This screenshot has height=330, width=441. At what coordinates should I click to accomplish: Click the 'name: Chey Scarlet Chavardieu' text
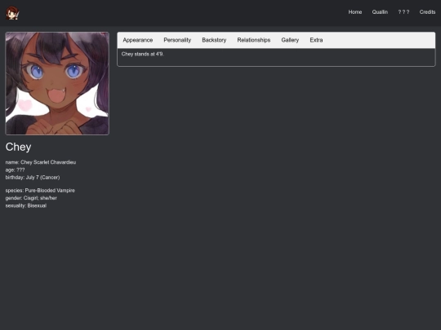(41, 162)
